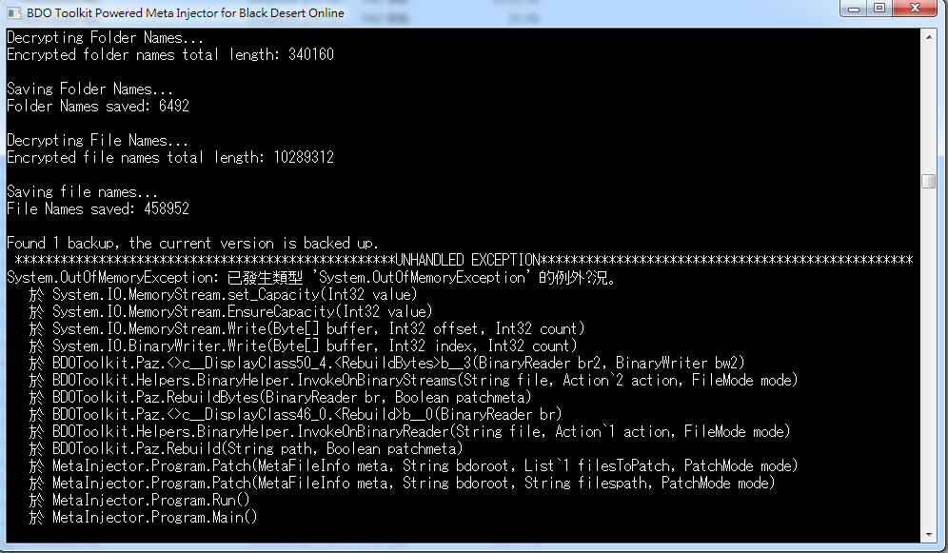The height and width of the screenshot is (553, 948).
Task: Click the scrollbar track above the thumb
Action: 929,105
